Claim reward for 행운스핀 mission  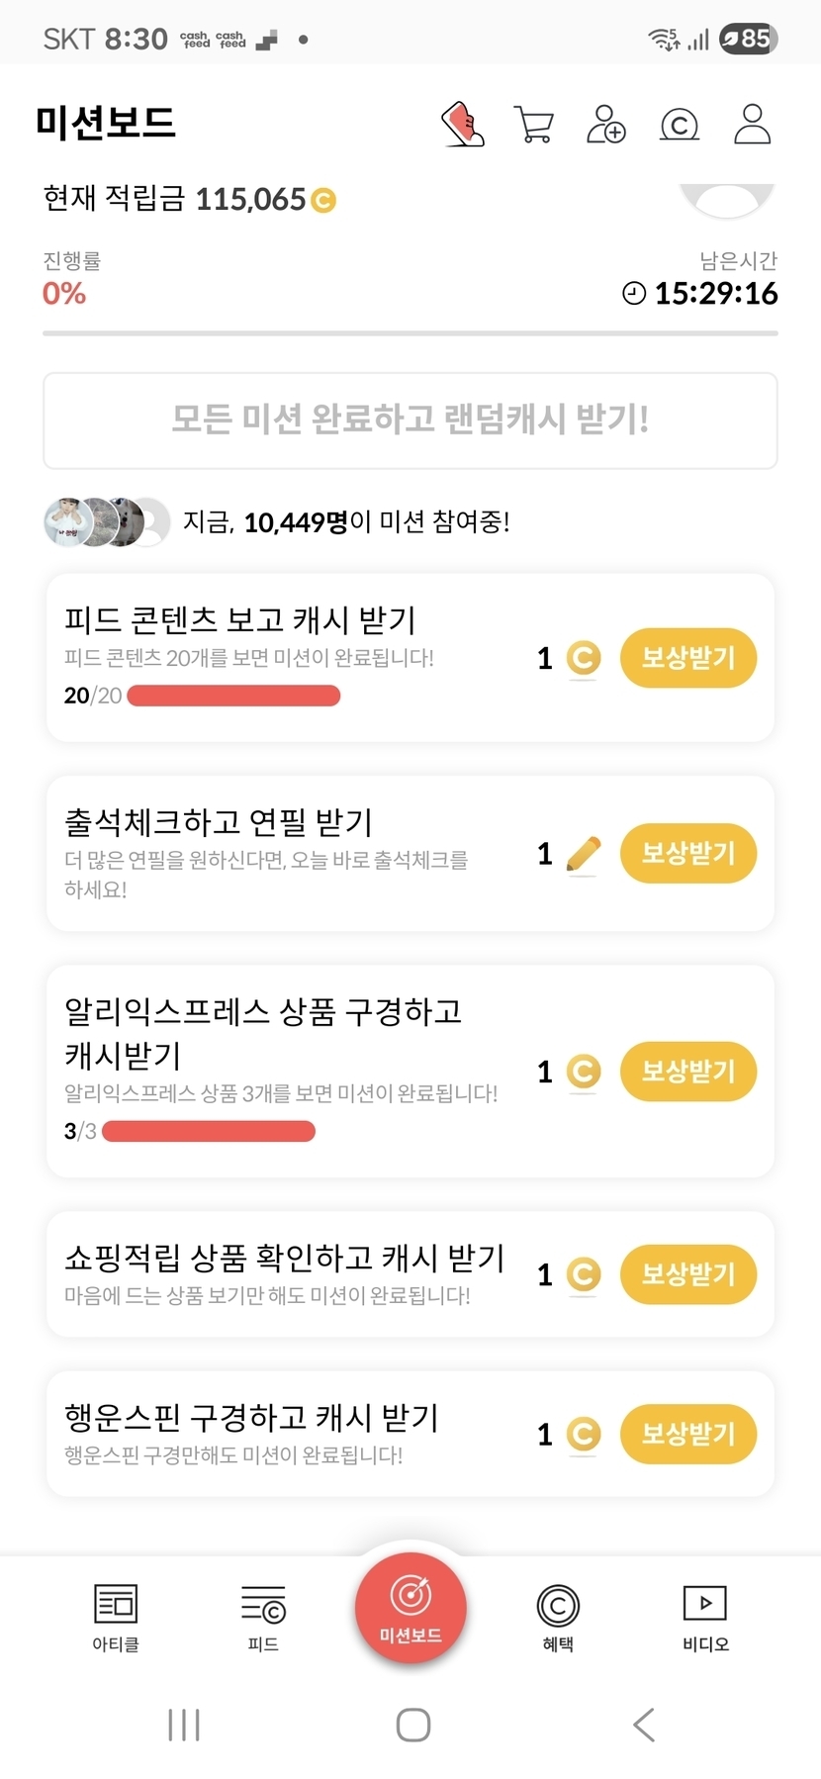click(687, 1434)
